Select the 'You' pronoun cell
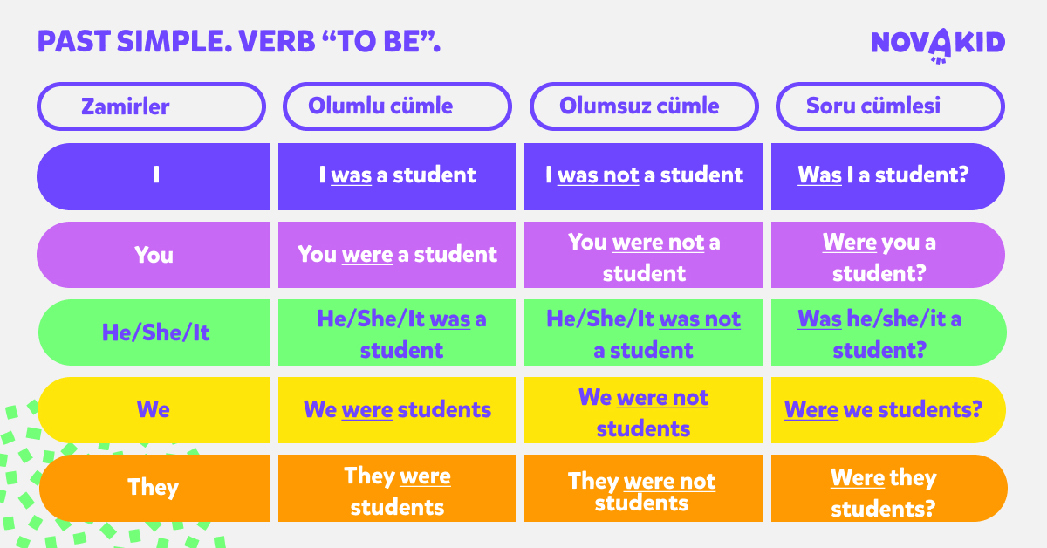 (153, 255)
